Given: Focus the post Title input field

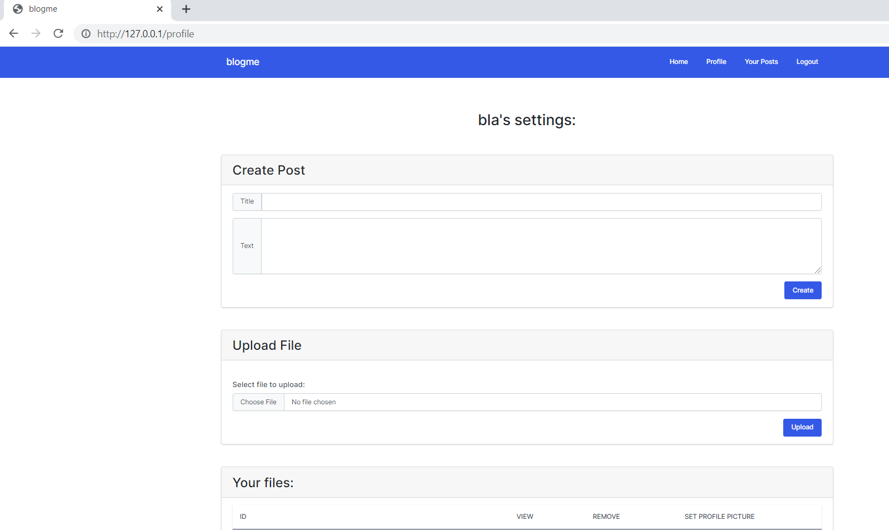Looking at the screenshot, I should point(541,202).
